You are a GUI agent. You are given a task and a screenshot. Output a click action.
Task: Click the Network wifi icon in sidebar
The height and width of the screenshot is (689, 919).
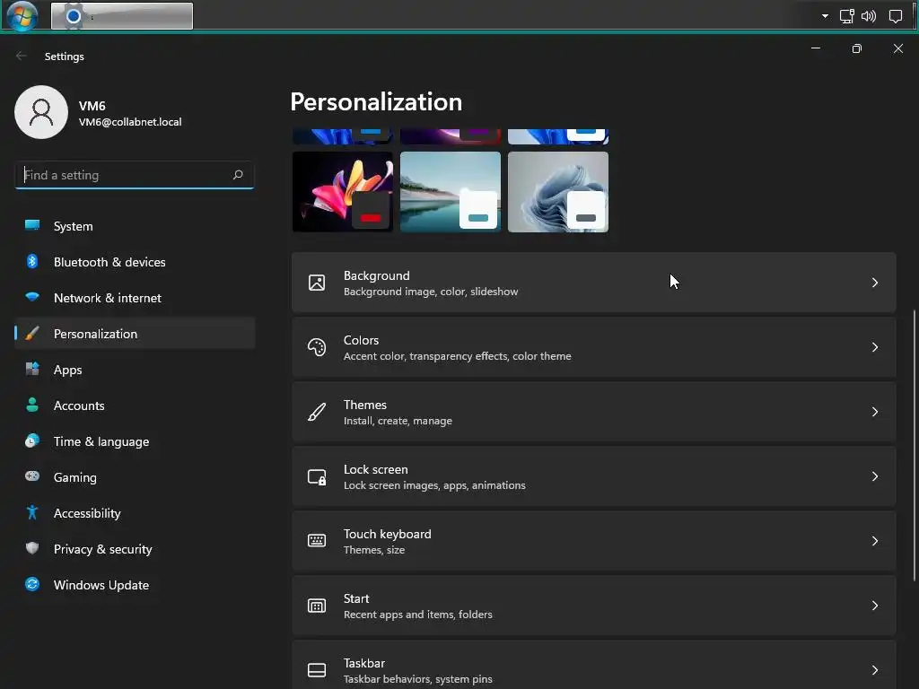(32, 297)
